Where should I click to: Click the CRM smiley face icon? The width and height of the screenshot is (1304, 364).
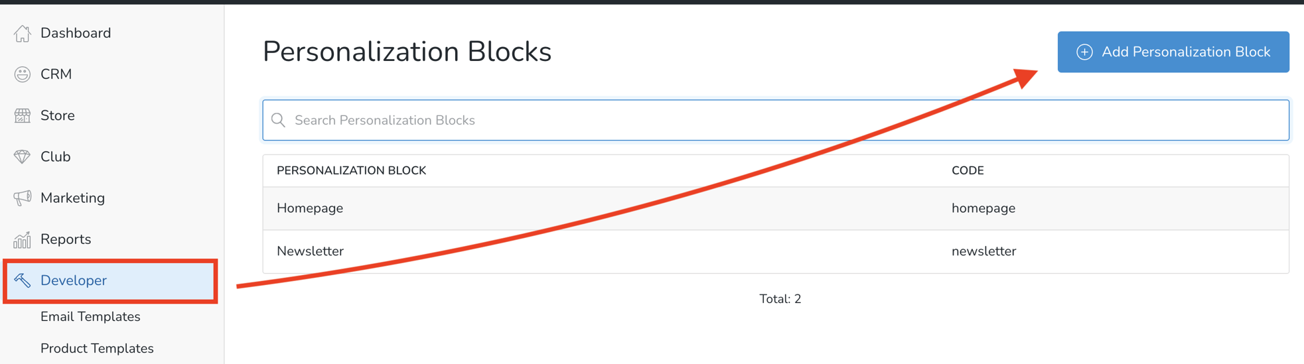[x=23, y=74]
